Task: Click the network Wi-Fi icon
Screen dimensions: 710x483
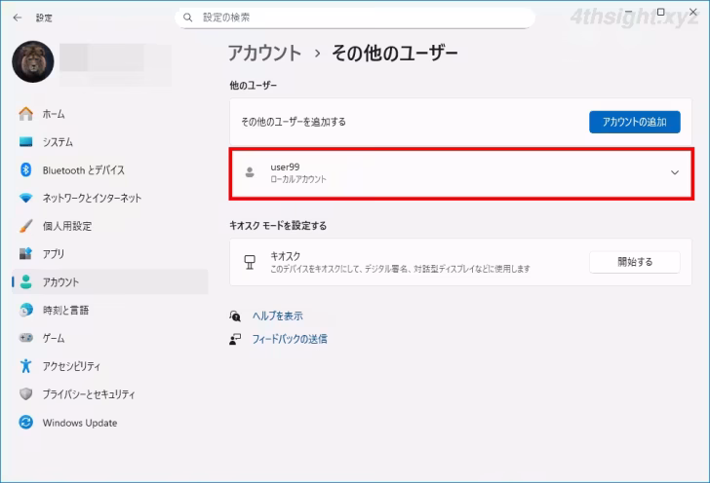Action: (x=26, y=199)
